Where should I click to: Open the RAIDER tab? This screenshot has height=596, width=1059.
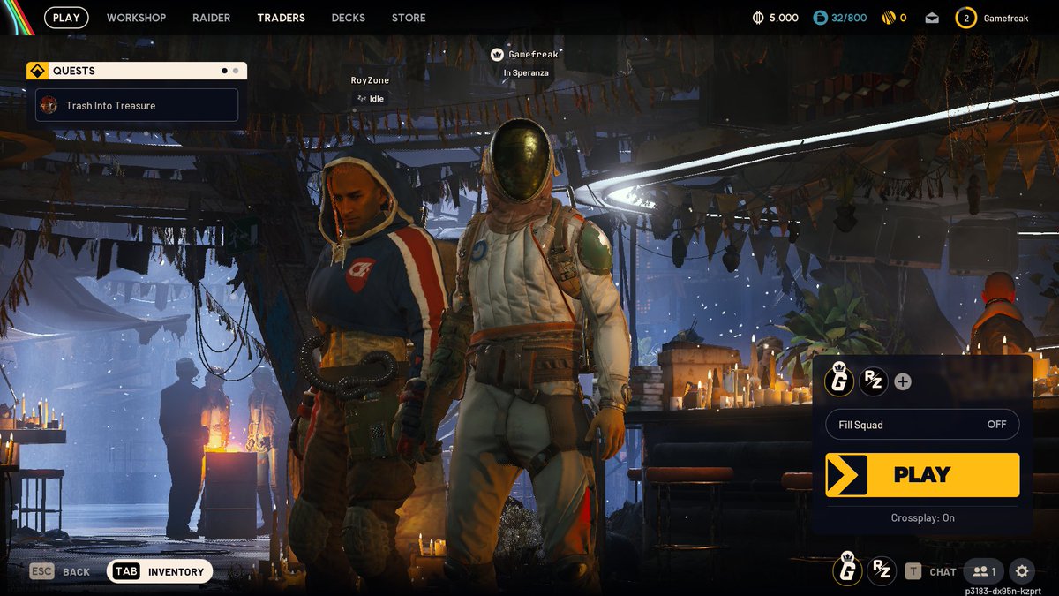click(x=212, y=18)
